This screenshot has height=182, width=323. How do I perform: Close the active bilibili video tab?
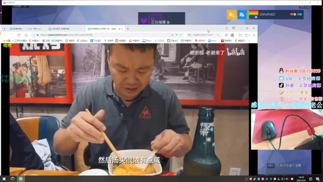122,29
